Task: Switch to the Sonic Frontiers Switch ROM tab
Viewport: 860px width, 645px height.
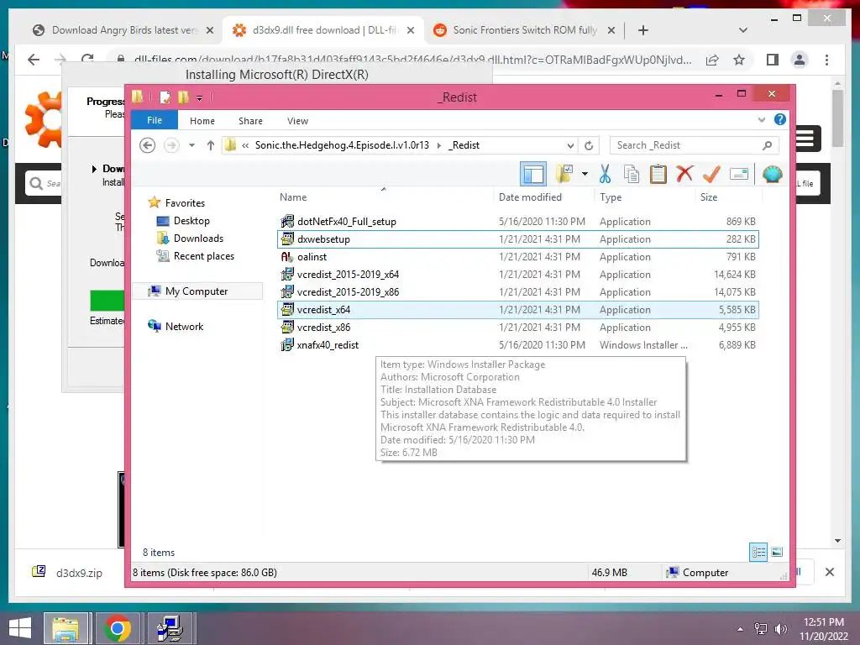Action: pyautogui.click(x=524, y=30)
